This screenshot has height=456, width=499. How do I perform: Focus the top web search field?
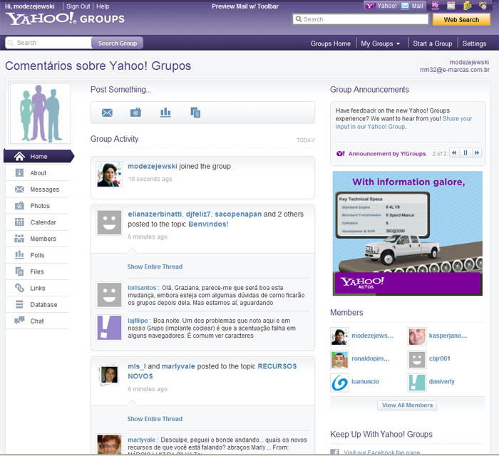(x=360, y=19)
